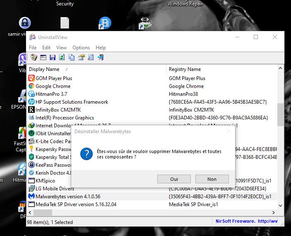
Task: Select 'MediaTek SP Driver version 5.16.32.04' text
Action: point(76,204)
